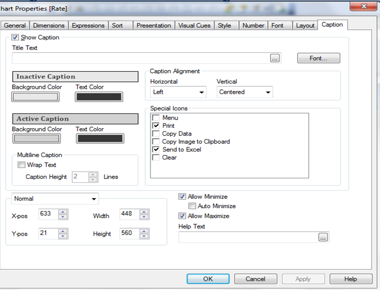Uncheck the Print special icon

tap(155, 126)
